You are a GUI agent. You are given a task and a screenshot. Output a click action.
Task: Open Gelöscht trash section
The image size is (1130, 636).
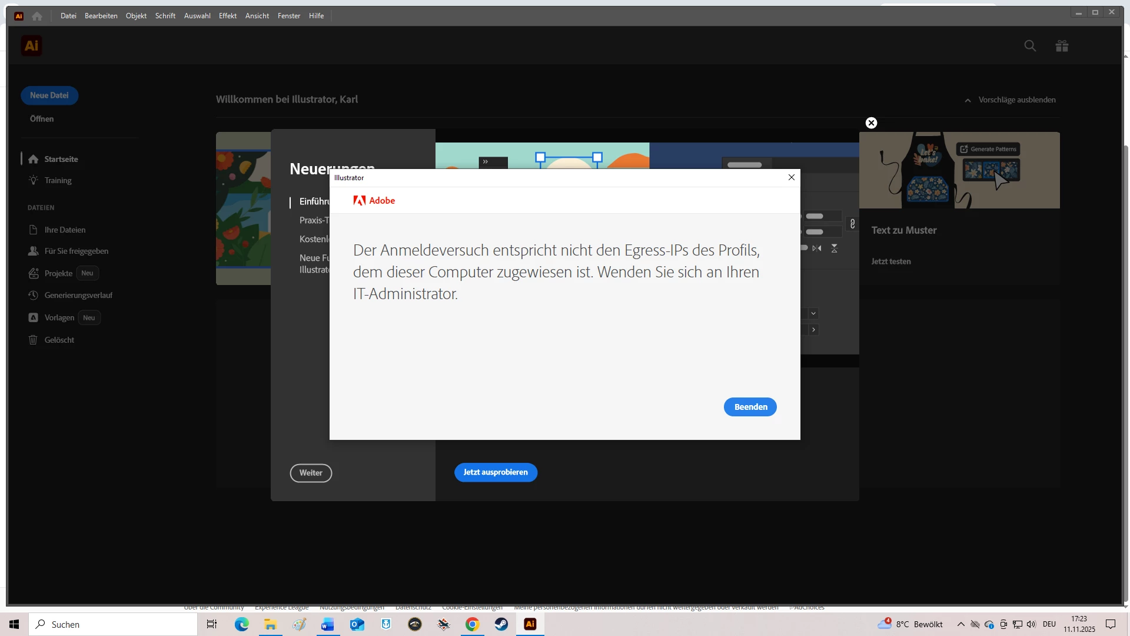(59, 340)
